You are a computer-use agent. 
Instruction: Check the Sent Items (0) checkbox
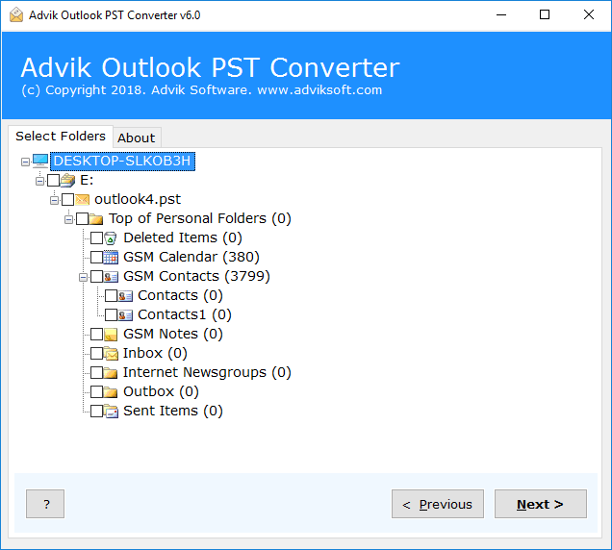(97, 412)
